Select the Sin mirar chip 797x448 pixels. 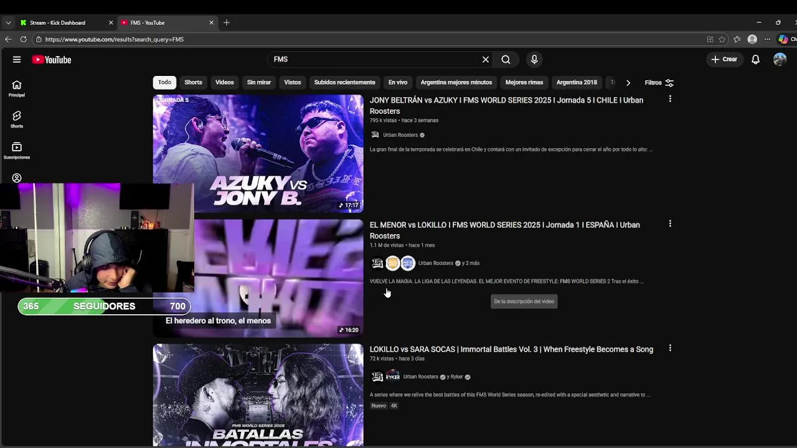(x=258, y=82)
